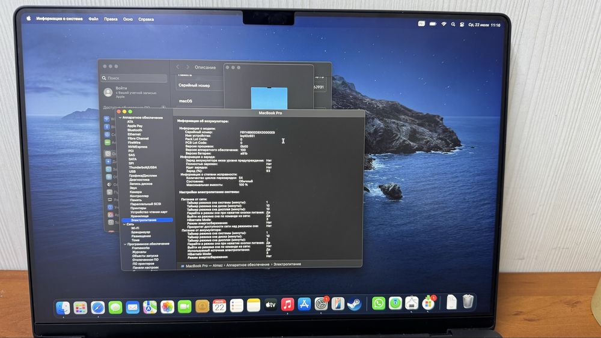This screenshot has height=338, width=601.
Task: Open Reminders from the Dock
Action: [236, 306]
